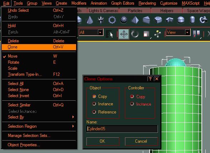Create a Pyramid primitive from toolbar

pyautogui.click(x=135, y=20)
